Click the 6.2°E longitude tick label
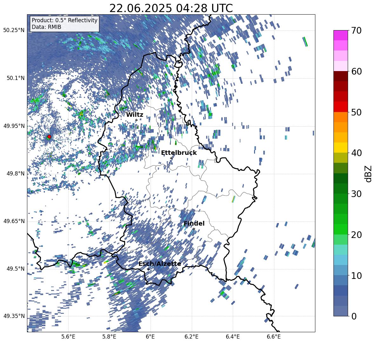The height and width of the screenshot is (343, 376). click(x=191, y=337)
